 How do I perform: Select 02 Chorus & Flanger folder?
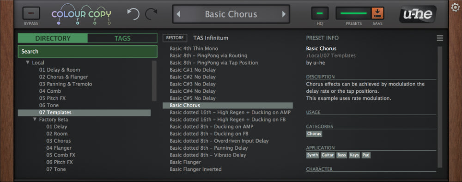(63, 77)
